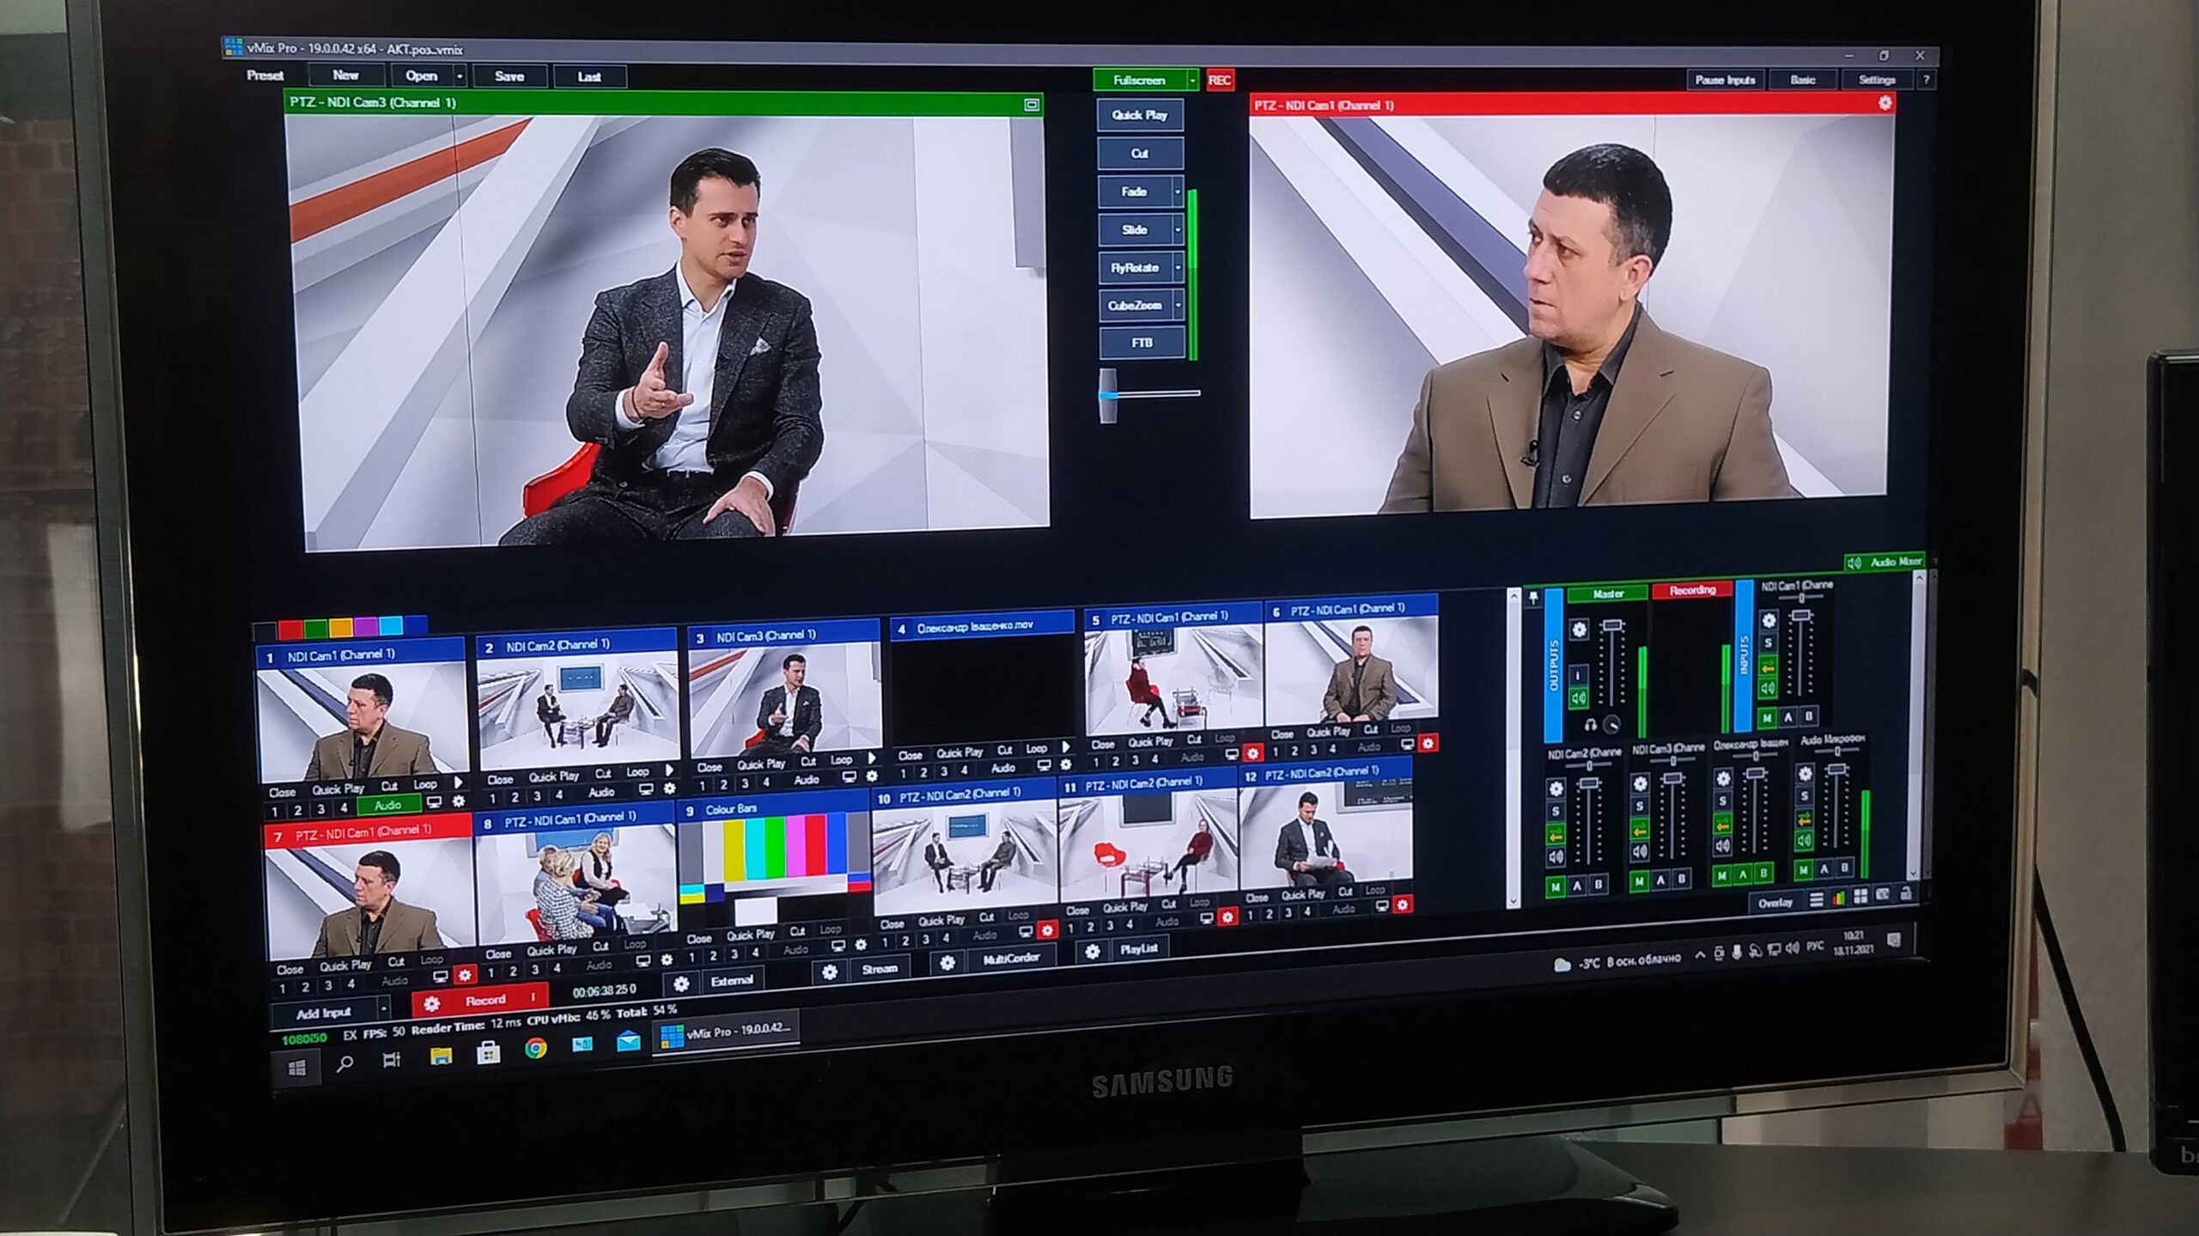Select the orange category color tab
Screen dimensions: 2199x1236
[x=341, y=629]
